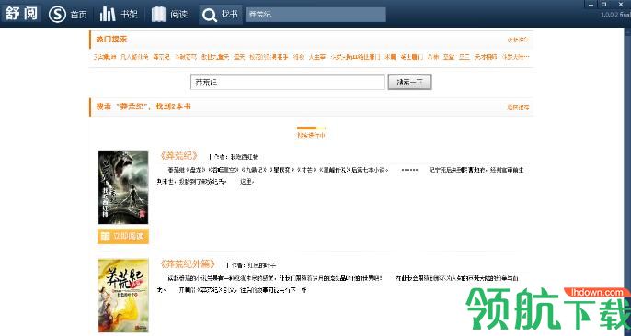Image resolution: width=631 pixels, height=336 pixels.
Task: Open the 书架 bookshelf
Action: coord(119,15)
